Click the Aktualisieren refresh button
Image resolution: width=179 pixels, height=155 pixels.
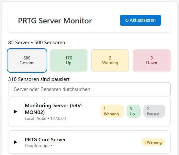140,20
